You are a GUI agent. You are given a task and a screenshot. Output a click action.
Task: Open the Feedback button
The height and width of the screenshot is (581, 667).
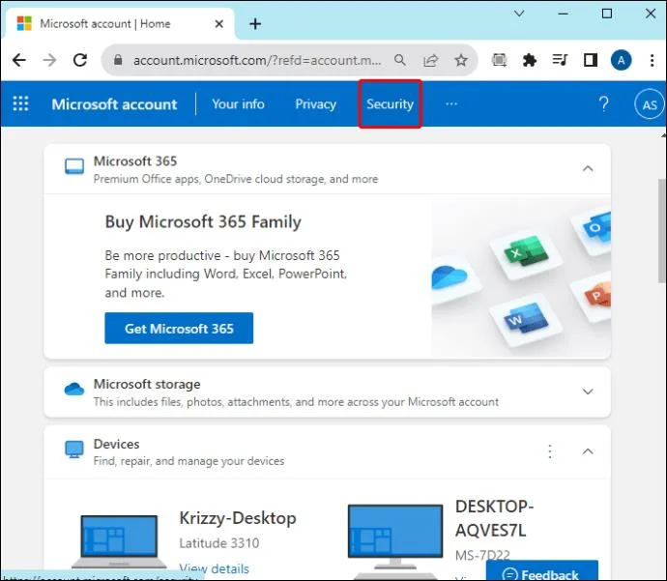pos(542,570)
